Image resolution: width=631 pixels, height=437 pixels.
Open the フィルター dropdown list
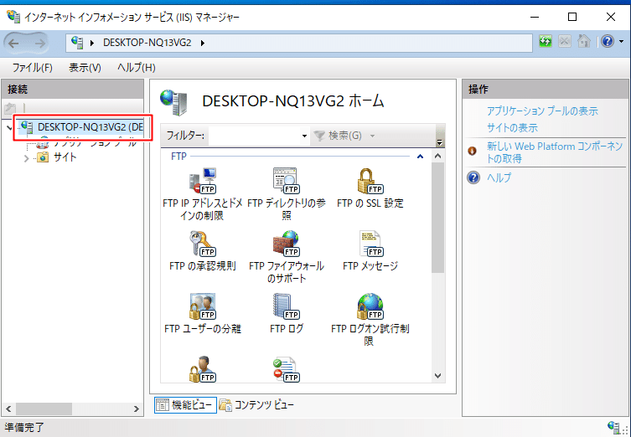[305, 136]
